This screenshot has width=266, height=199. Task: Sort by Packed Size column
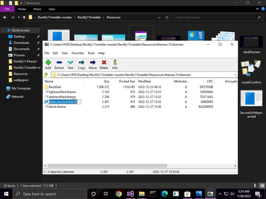(123, 81)
